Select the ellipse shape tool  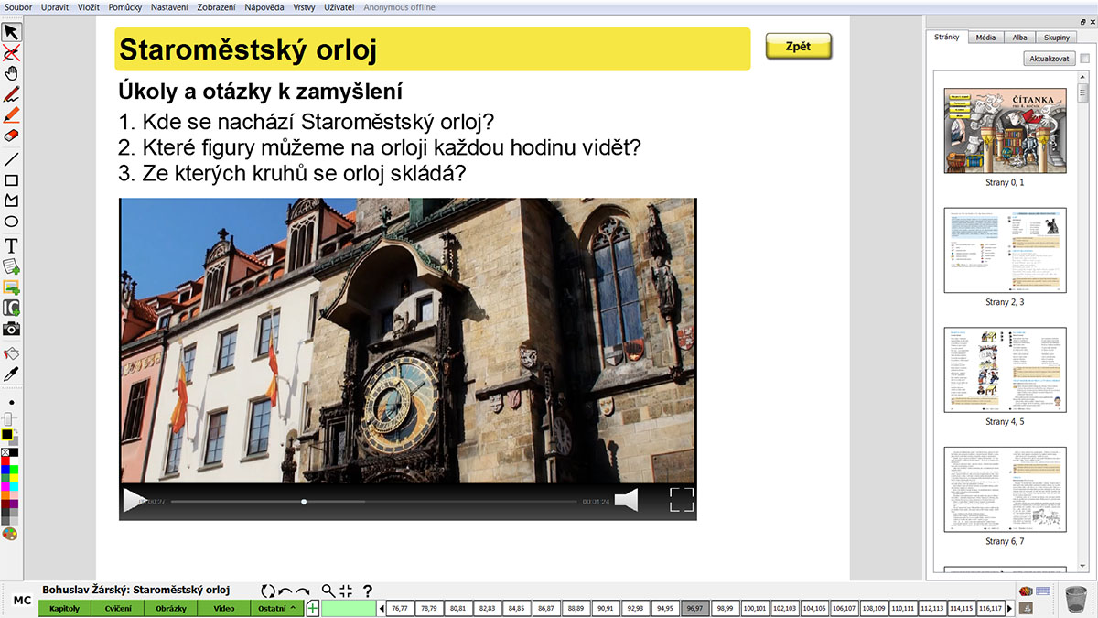(11, 222)
